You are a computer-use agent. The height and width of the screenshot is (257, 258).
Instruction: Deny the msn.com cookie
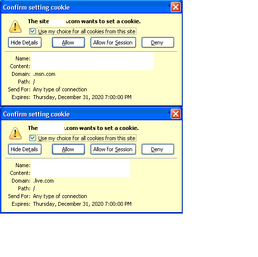pyautogui.click(x=158, y=43)
